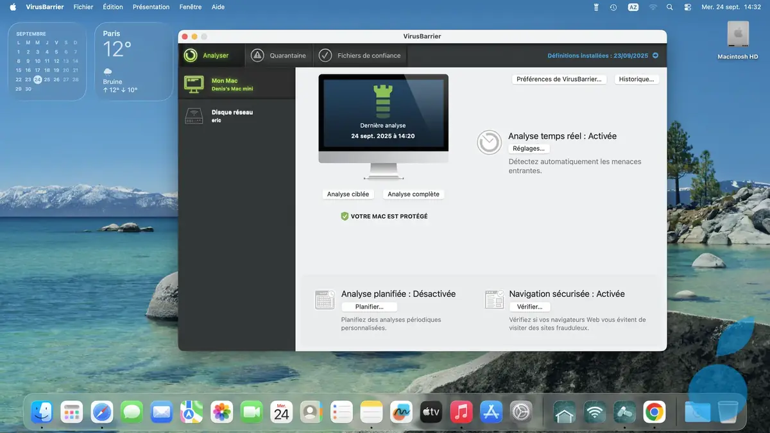The image size is (770, 433).
Task: Click the Disque réseau drive icon
Action: click(x=194, y=115)
